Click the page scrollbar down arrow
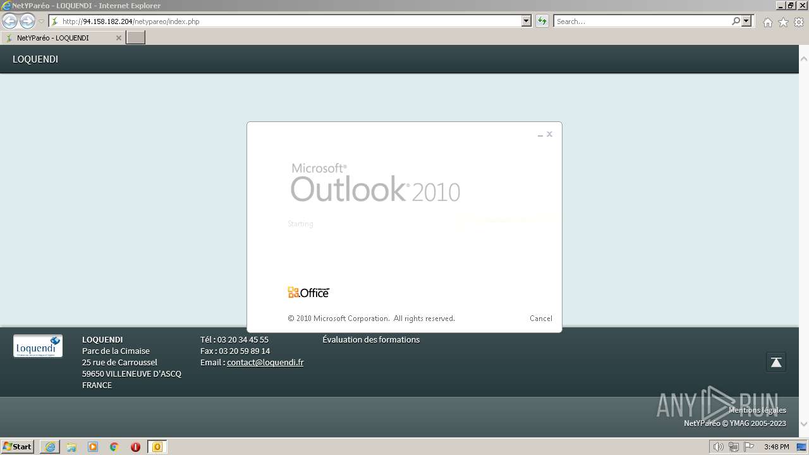Image resolution: width=809 pixels, height=455 pixels. (x=804, y=424)
